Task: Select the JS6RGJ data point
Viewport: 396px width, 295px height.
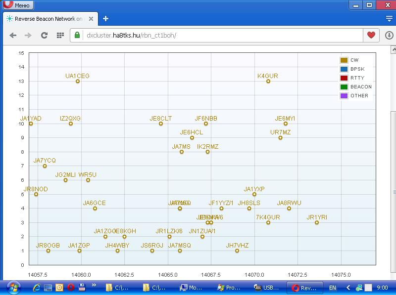Action: (x=152, y=251)
